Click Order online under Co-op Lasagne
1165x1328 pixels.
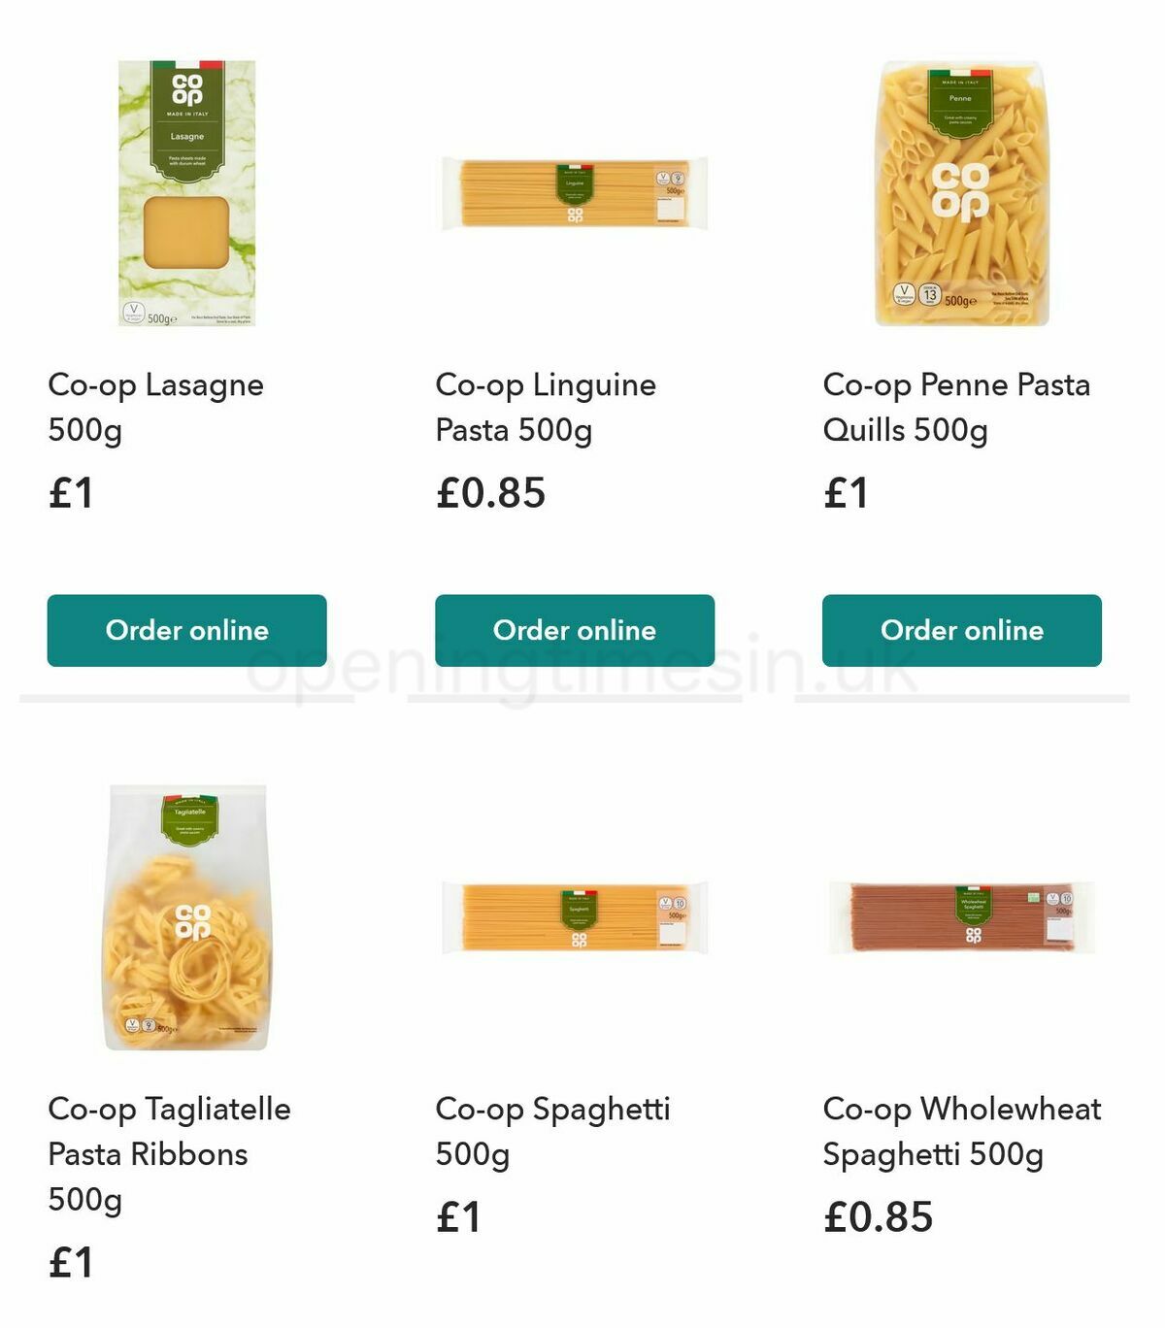point(189,630)
